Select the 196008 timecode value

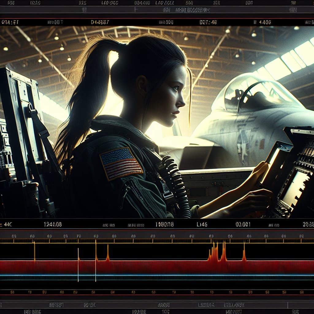click(165, 224)
